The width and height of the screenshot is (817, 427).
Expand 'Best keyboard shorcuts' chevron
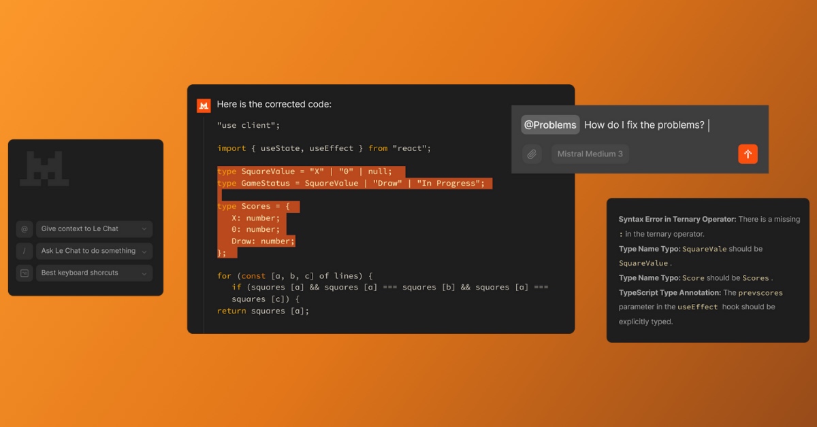pyautogui.click(x=144, y=273)
